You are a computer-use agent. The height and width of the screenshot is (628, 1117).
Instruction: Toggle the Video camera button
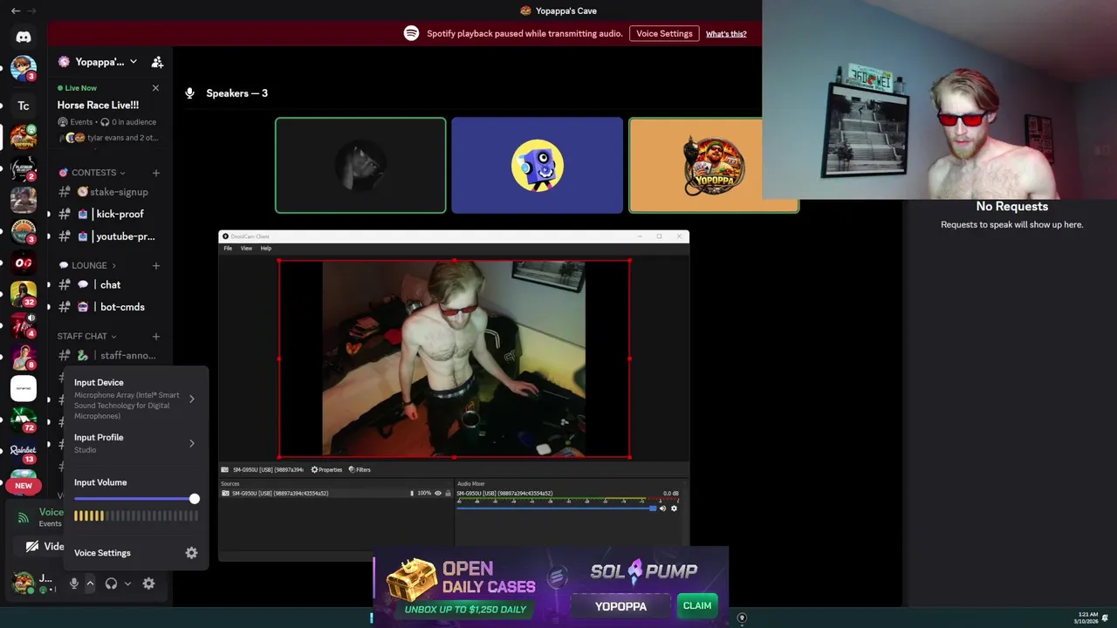click(x=43, y=546)
